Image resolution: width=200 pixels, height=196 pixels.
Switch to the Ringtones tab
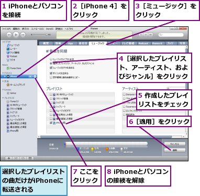[x=83, y=43]
